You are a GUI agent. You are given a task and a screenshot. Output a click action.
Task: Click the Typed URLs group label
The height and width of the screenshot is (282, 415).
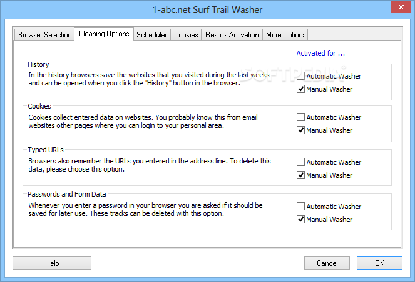pos(46,150)
